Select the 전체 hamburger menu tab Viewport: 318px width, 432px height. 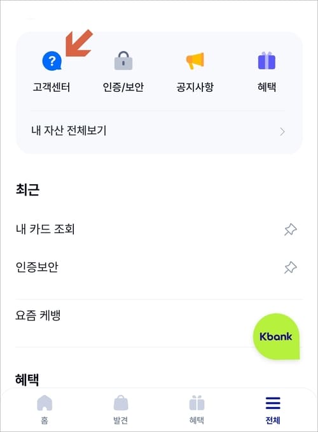pos(273,403)
